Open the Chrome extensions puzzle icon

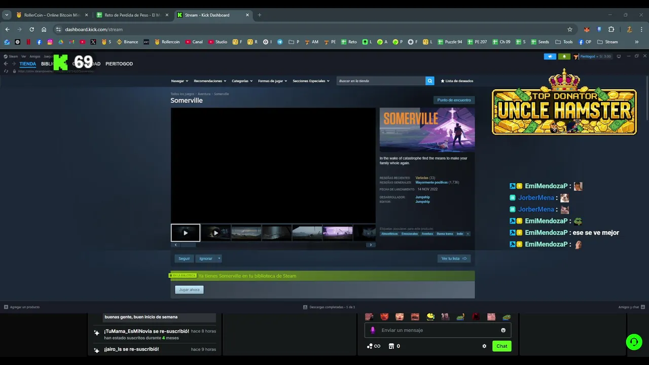[611, 29]
